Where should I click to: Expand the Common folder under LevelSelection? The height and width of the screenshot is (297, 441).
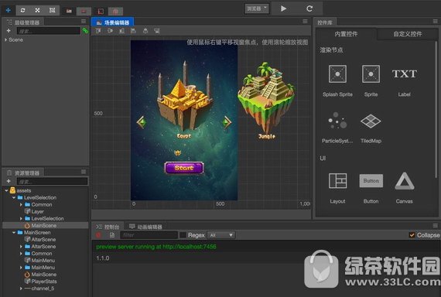point(21,205)
